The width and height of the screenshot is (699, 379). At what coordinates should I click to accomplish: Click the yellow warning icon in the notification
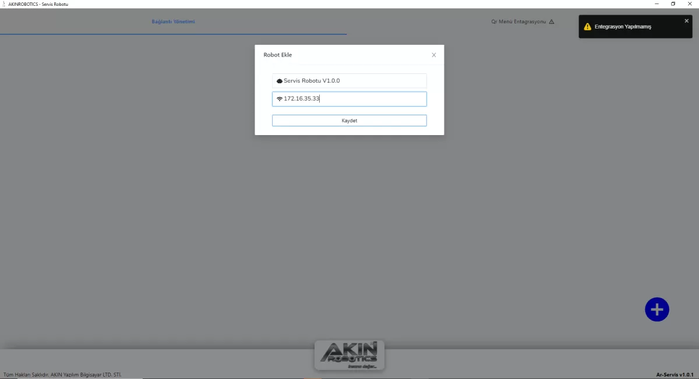tap(587, 27)
